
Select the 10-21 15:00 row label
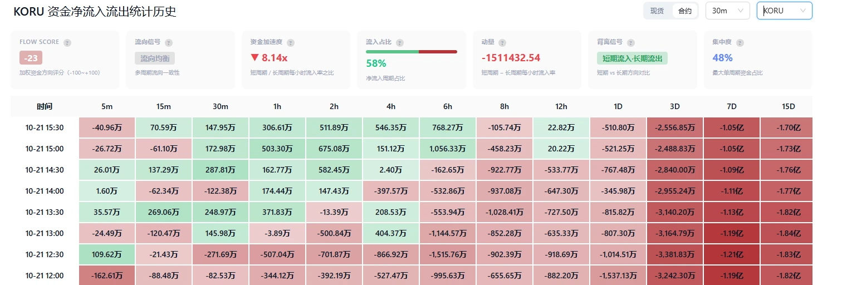45,149
